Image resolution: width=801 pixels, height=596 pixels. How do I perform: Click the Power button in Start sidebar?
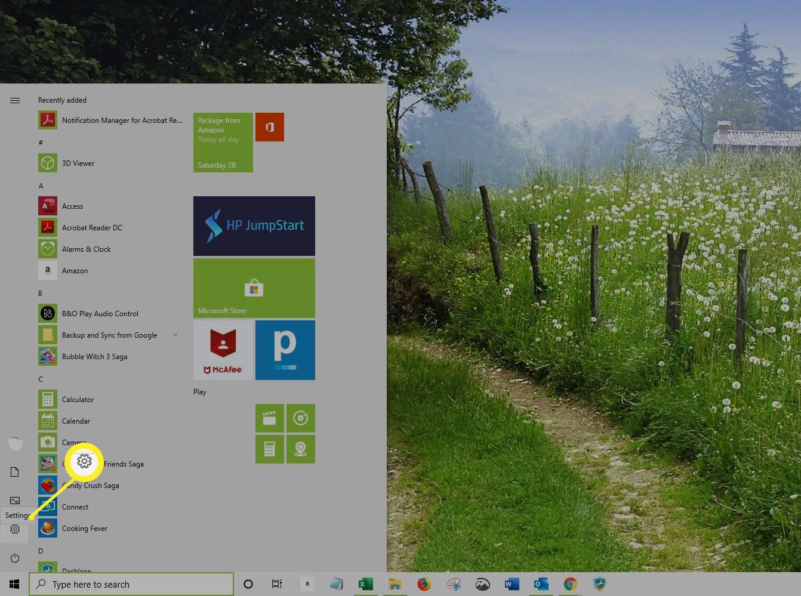tap(15, 558)
